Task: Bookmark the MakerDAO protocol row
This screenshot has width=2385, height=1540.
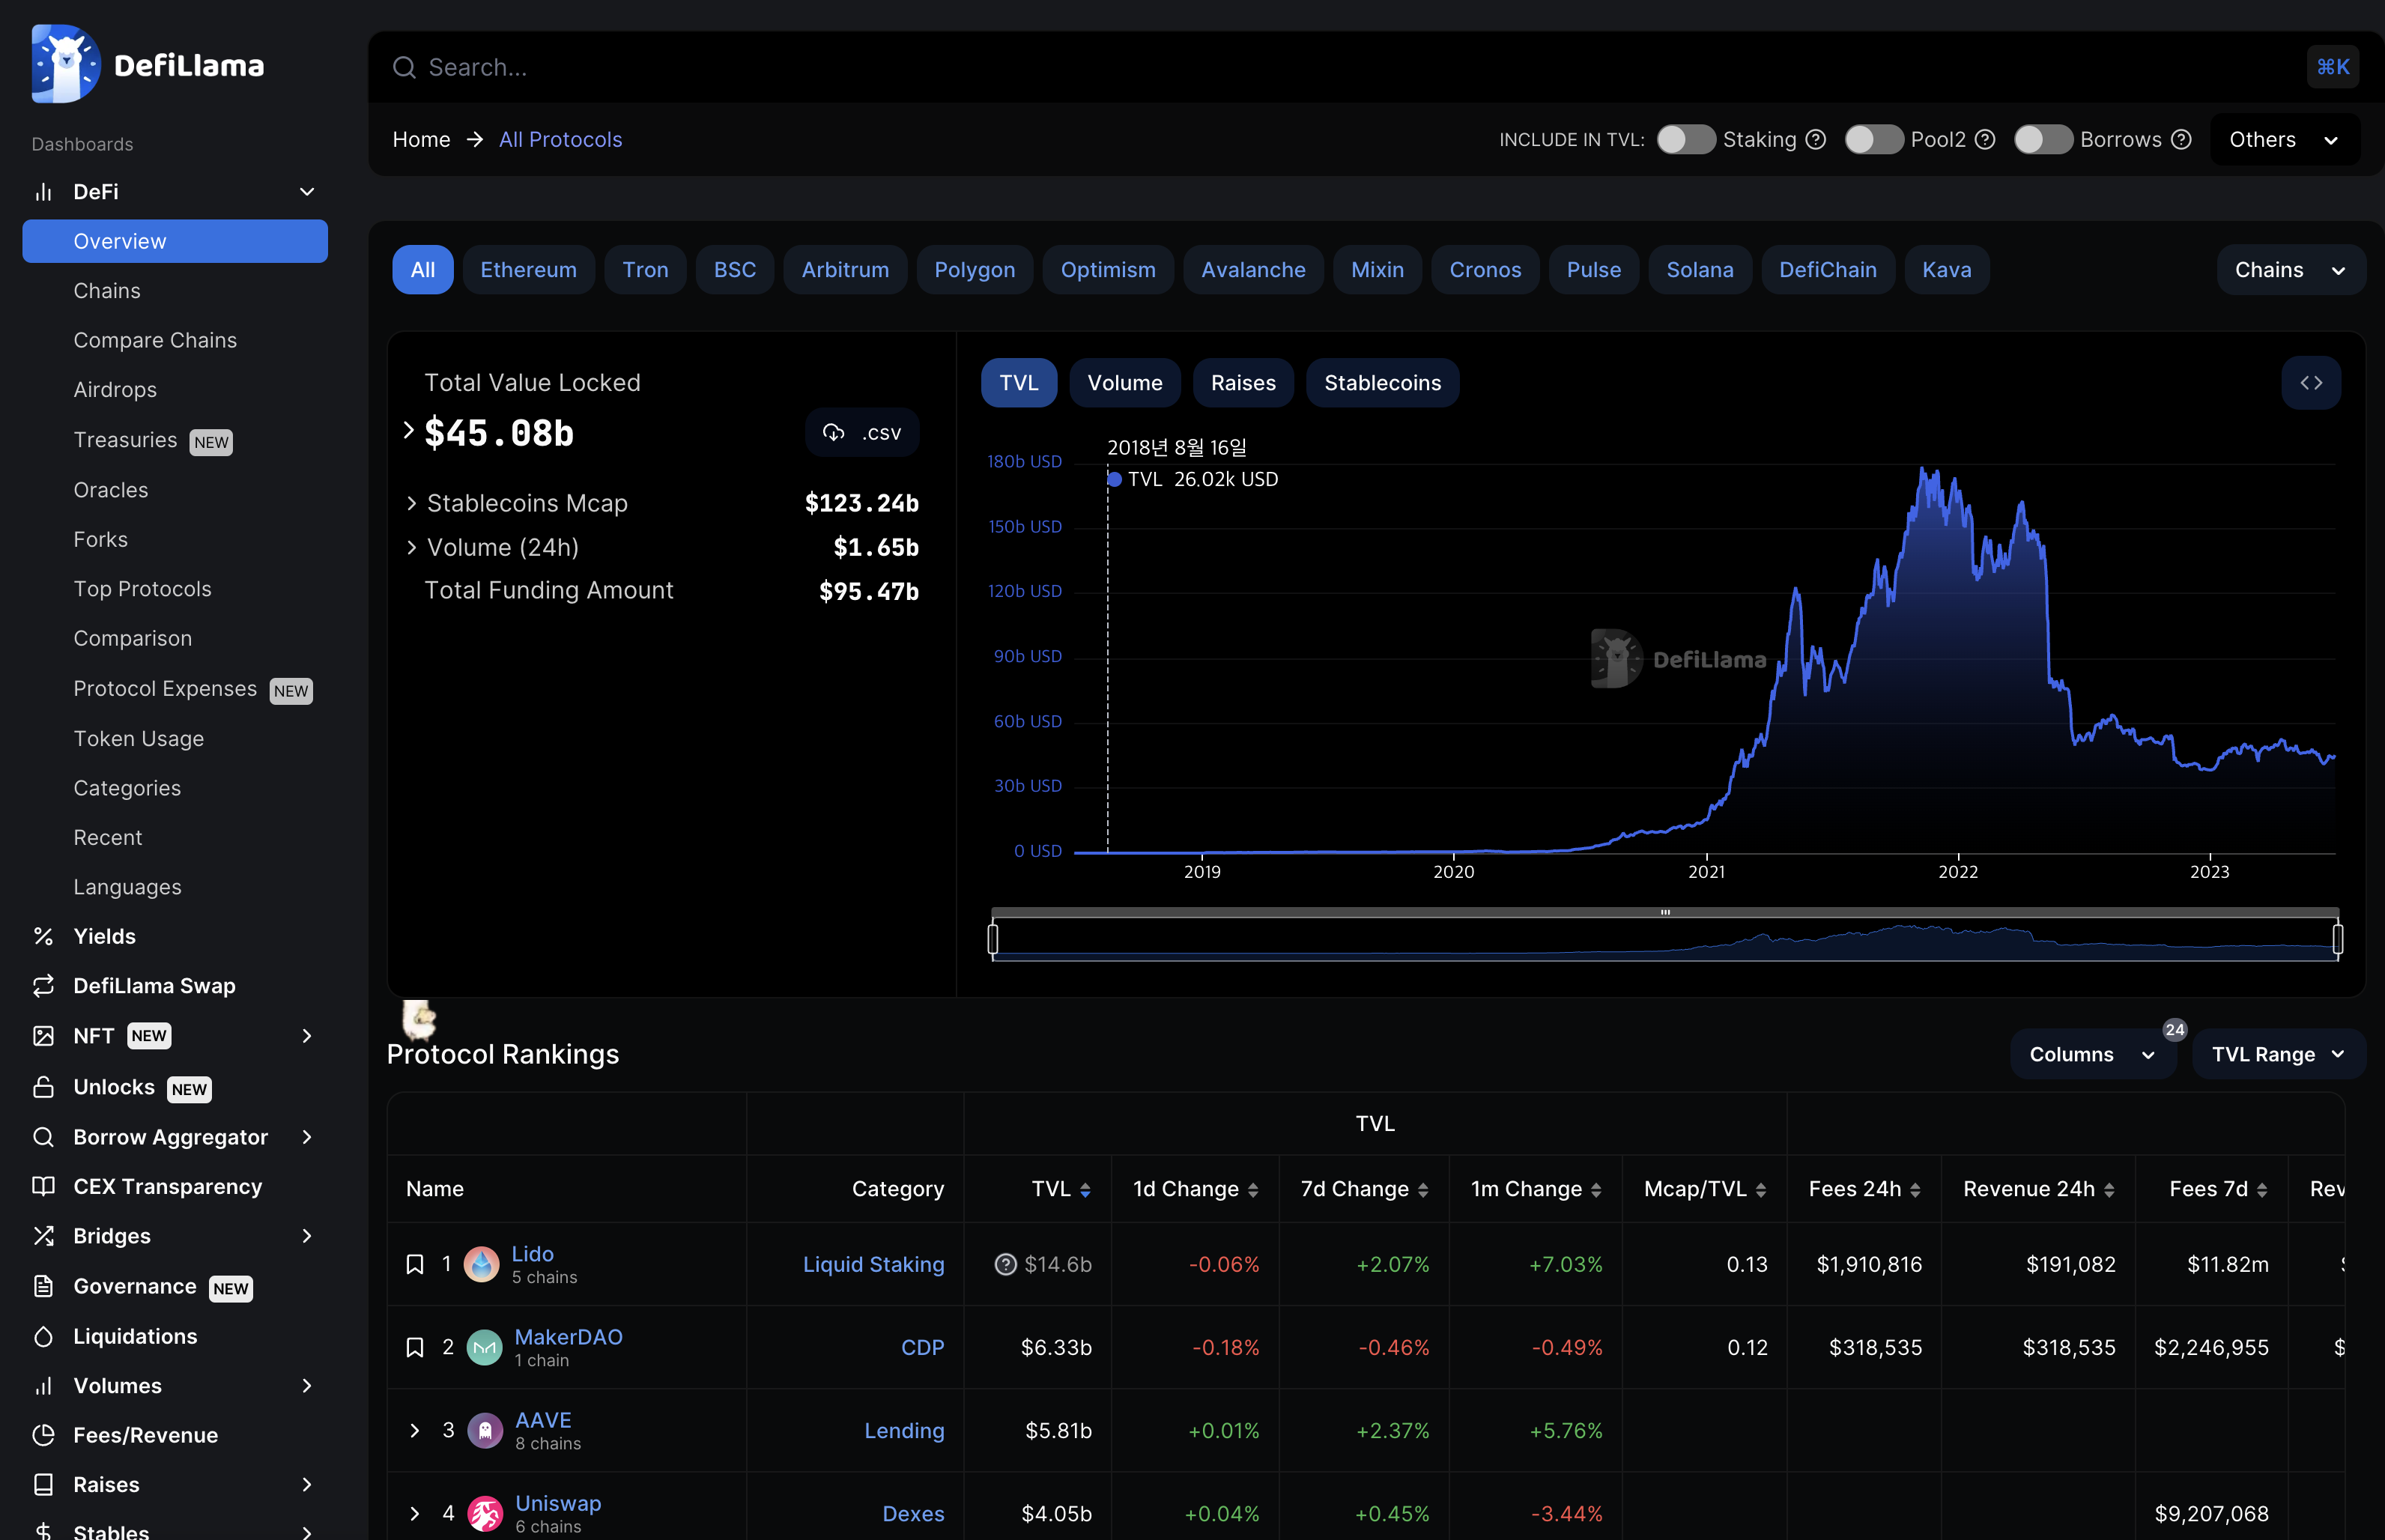Action: coord(415,1347)
